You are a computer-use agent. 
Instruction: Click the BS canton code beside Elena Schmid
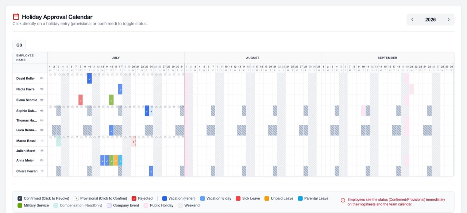pos(42,100)
